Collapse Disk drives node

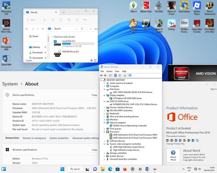pos(104,89)
